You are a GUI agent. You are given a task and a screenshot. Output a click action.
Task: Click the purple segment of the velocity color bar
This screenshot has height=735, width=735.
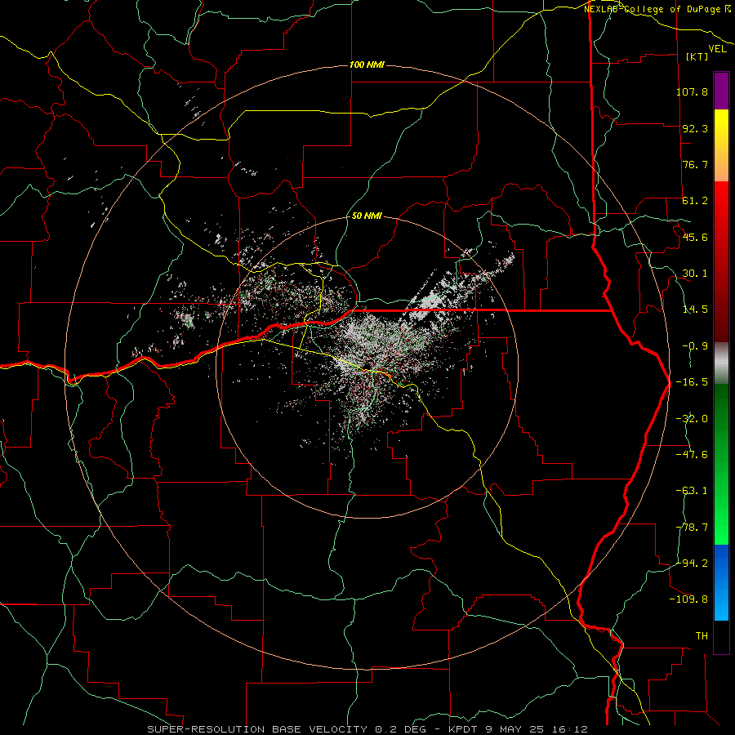pyautogui.click(x=721, y=91)
